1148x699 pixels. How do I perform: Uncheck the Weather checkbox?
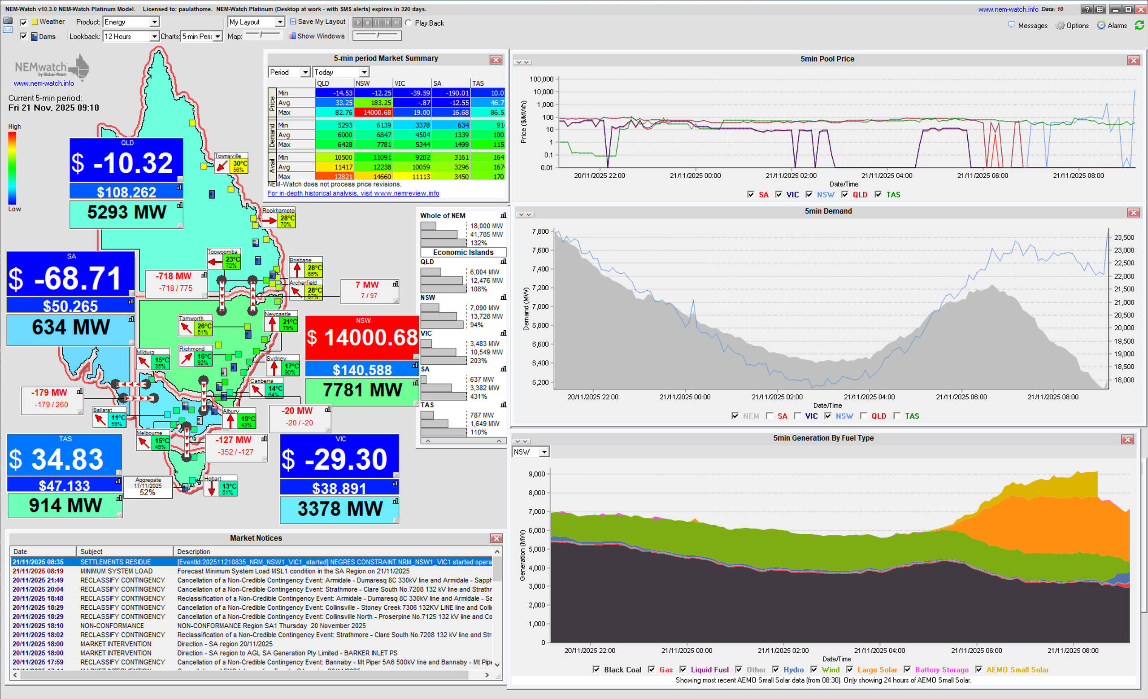coord(23,22)
